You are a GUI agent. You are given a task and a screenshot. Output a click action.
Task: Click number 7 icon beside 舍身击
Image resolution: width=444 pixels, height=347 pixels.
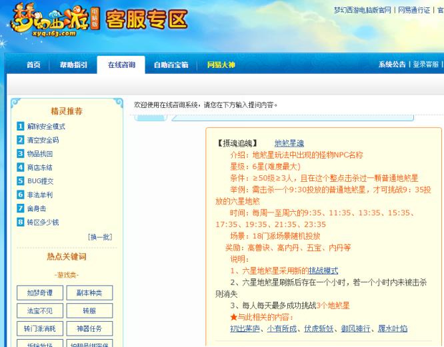point(21,208)
